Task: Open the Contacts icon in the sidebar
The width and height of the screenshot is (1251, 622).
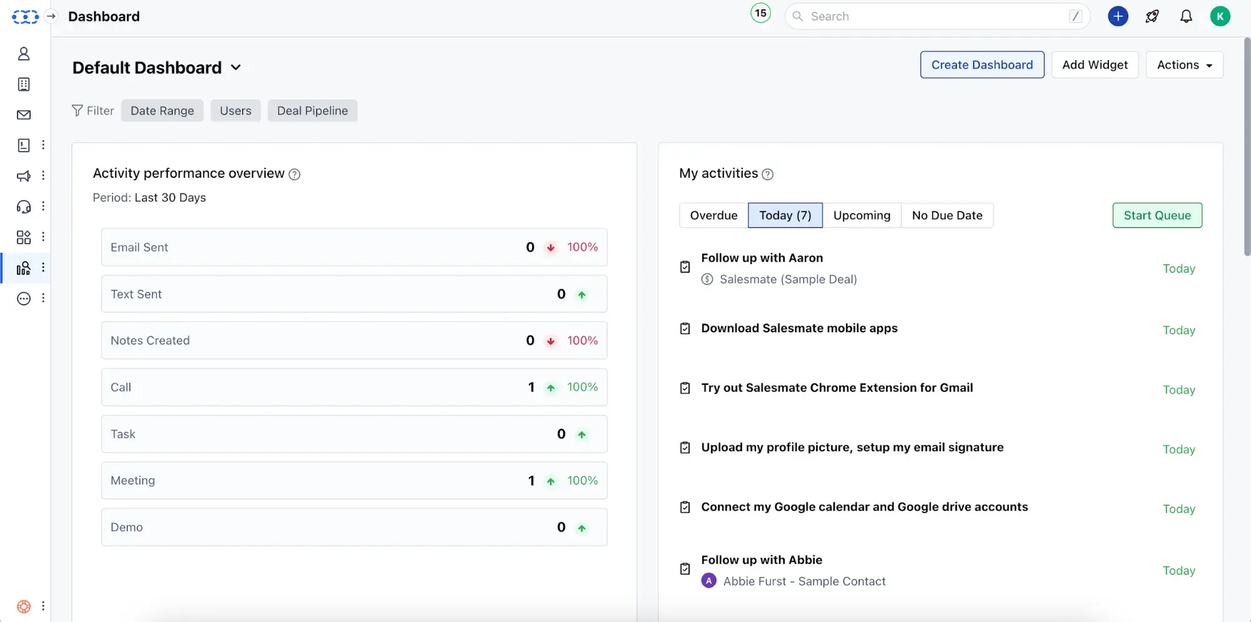Action: tap(24, 54)
